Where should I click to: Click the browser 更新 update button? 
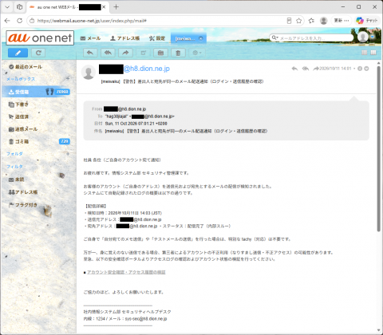click(342, 21)
